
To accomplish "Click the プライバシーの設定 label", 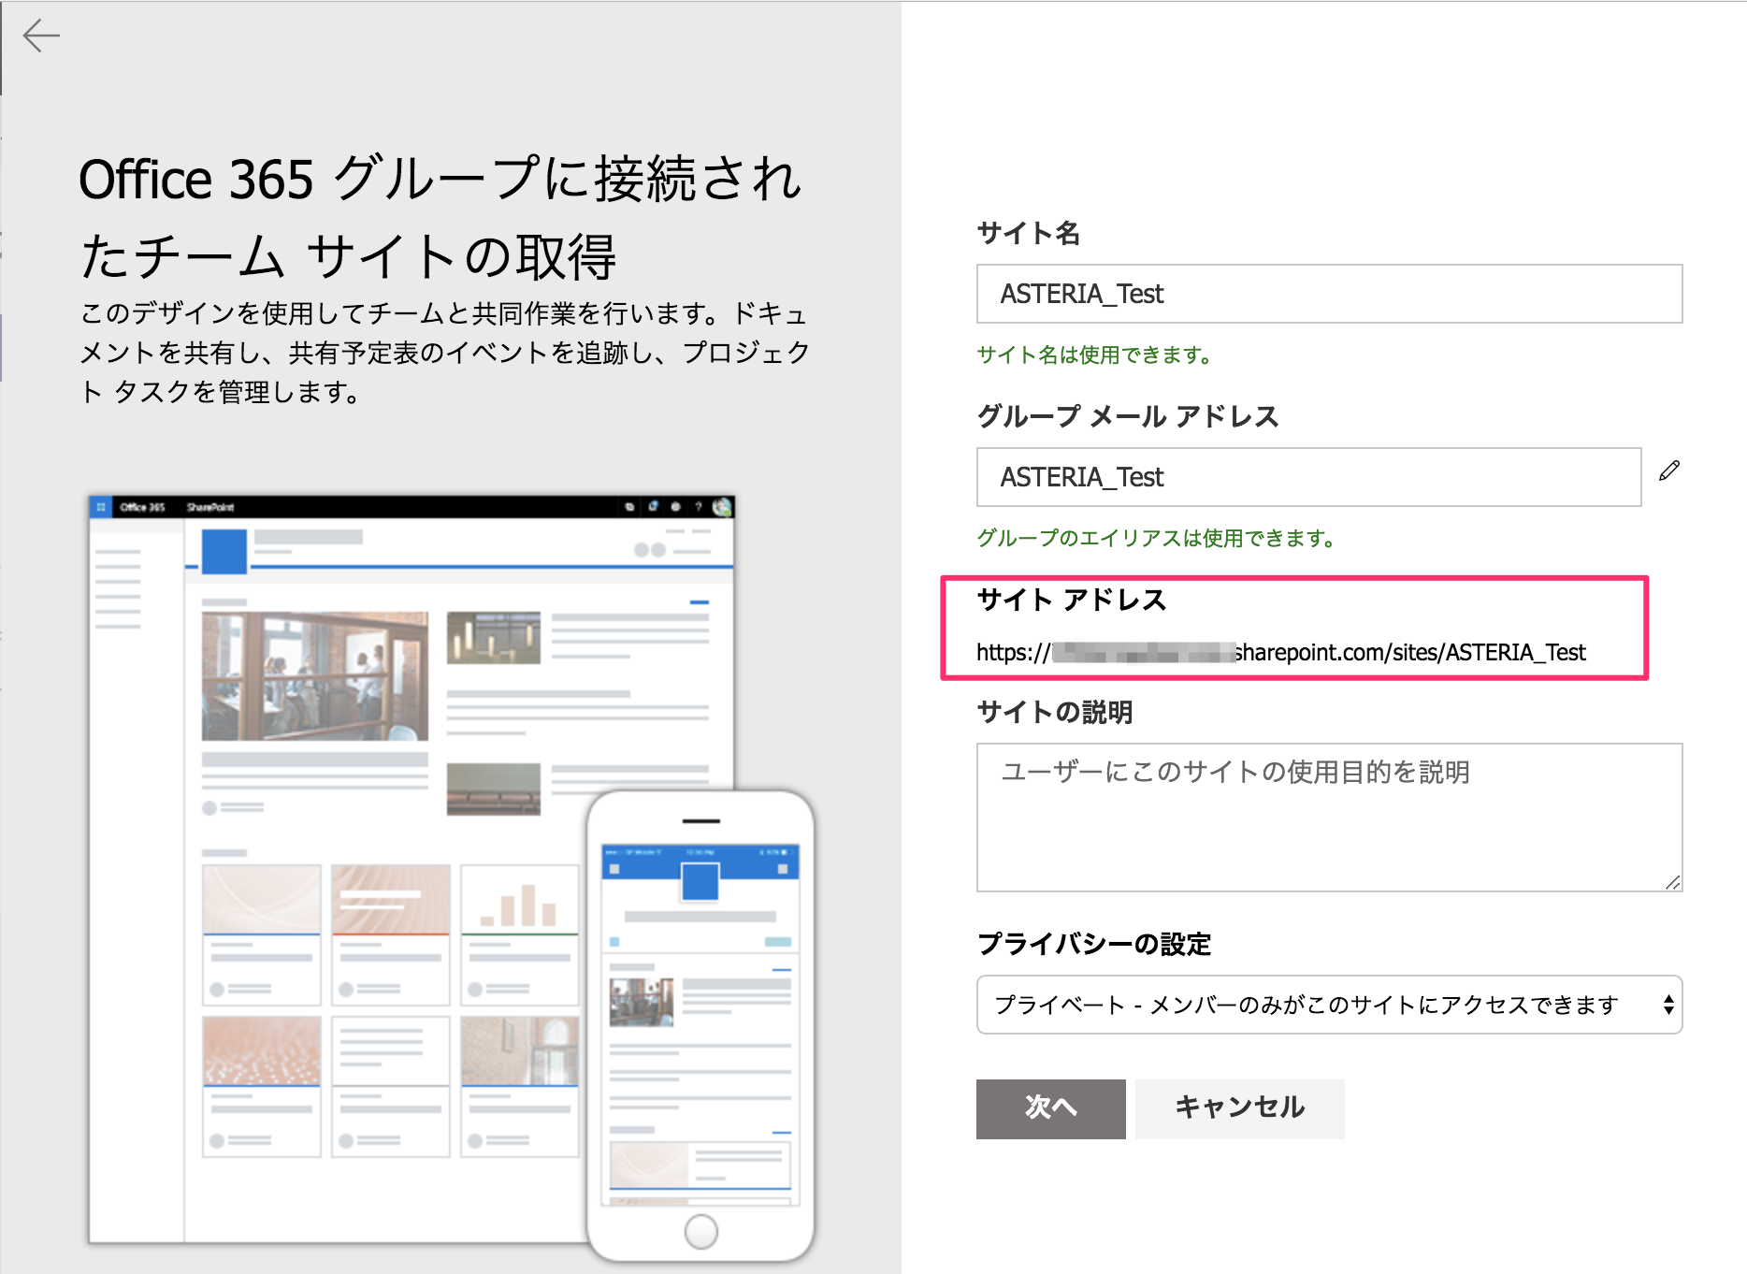I will coord(1093,944).
